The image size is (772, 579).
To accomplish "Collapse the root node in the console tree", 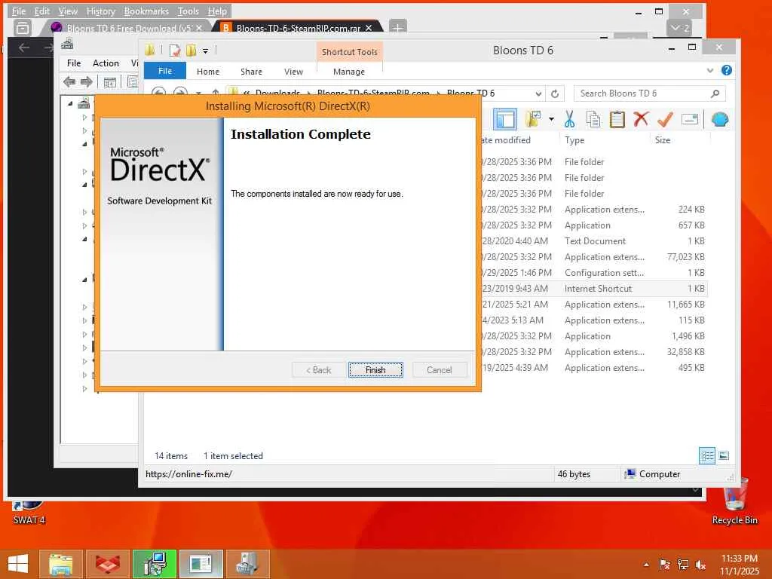I will [x=70, y=103].
